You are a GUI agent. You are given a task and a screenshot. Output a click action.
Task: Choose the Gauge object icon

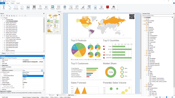(x=95, y=7)
